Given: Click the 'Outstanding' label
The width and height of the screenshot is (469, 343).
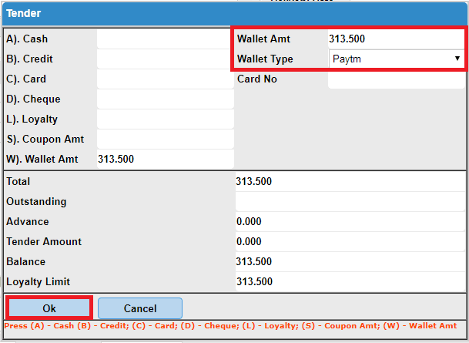Looking at the screenshot, I should point(36,202).
